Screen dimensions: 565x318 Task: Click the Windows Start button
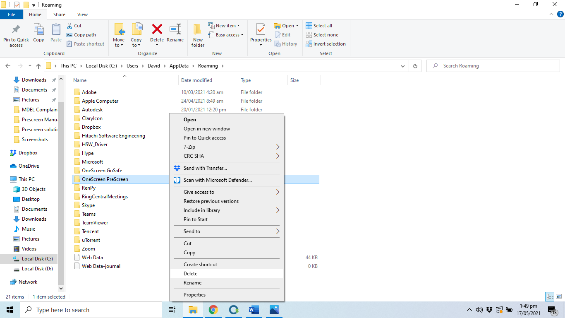click(10, 310)
